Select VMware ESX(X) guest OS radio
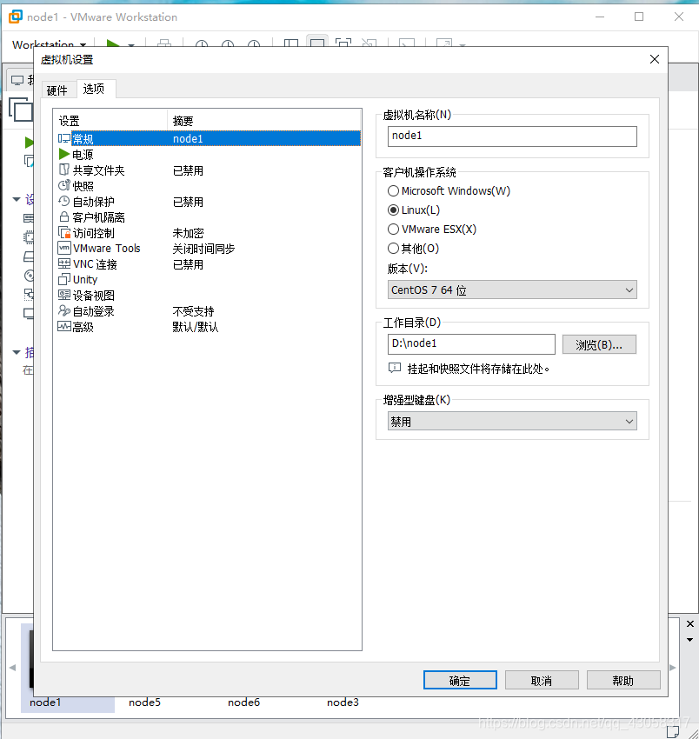699x739 pixels. (393, 229)
